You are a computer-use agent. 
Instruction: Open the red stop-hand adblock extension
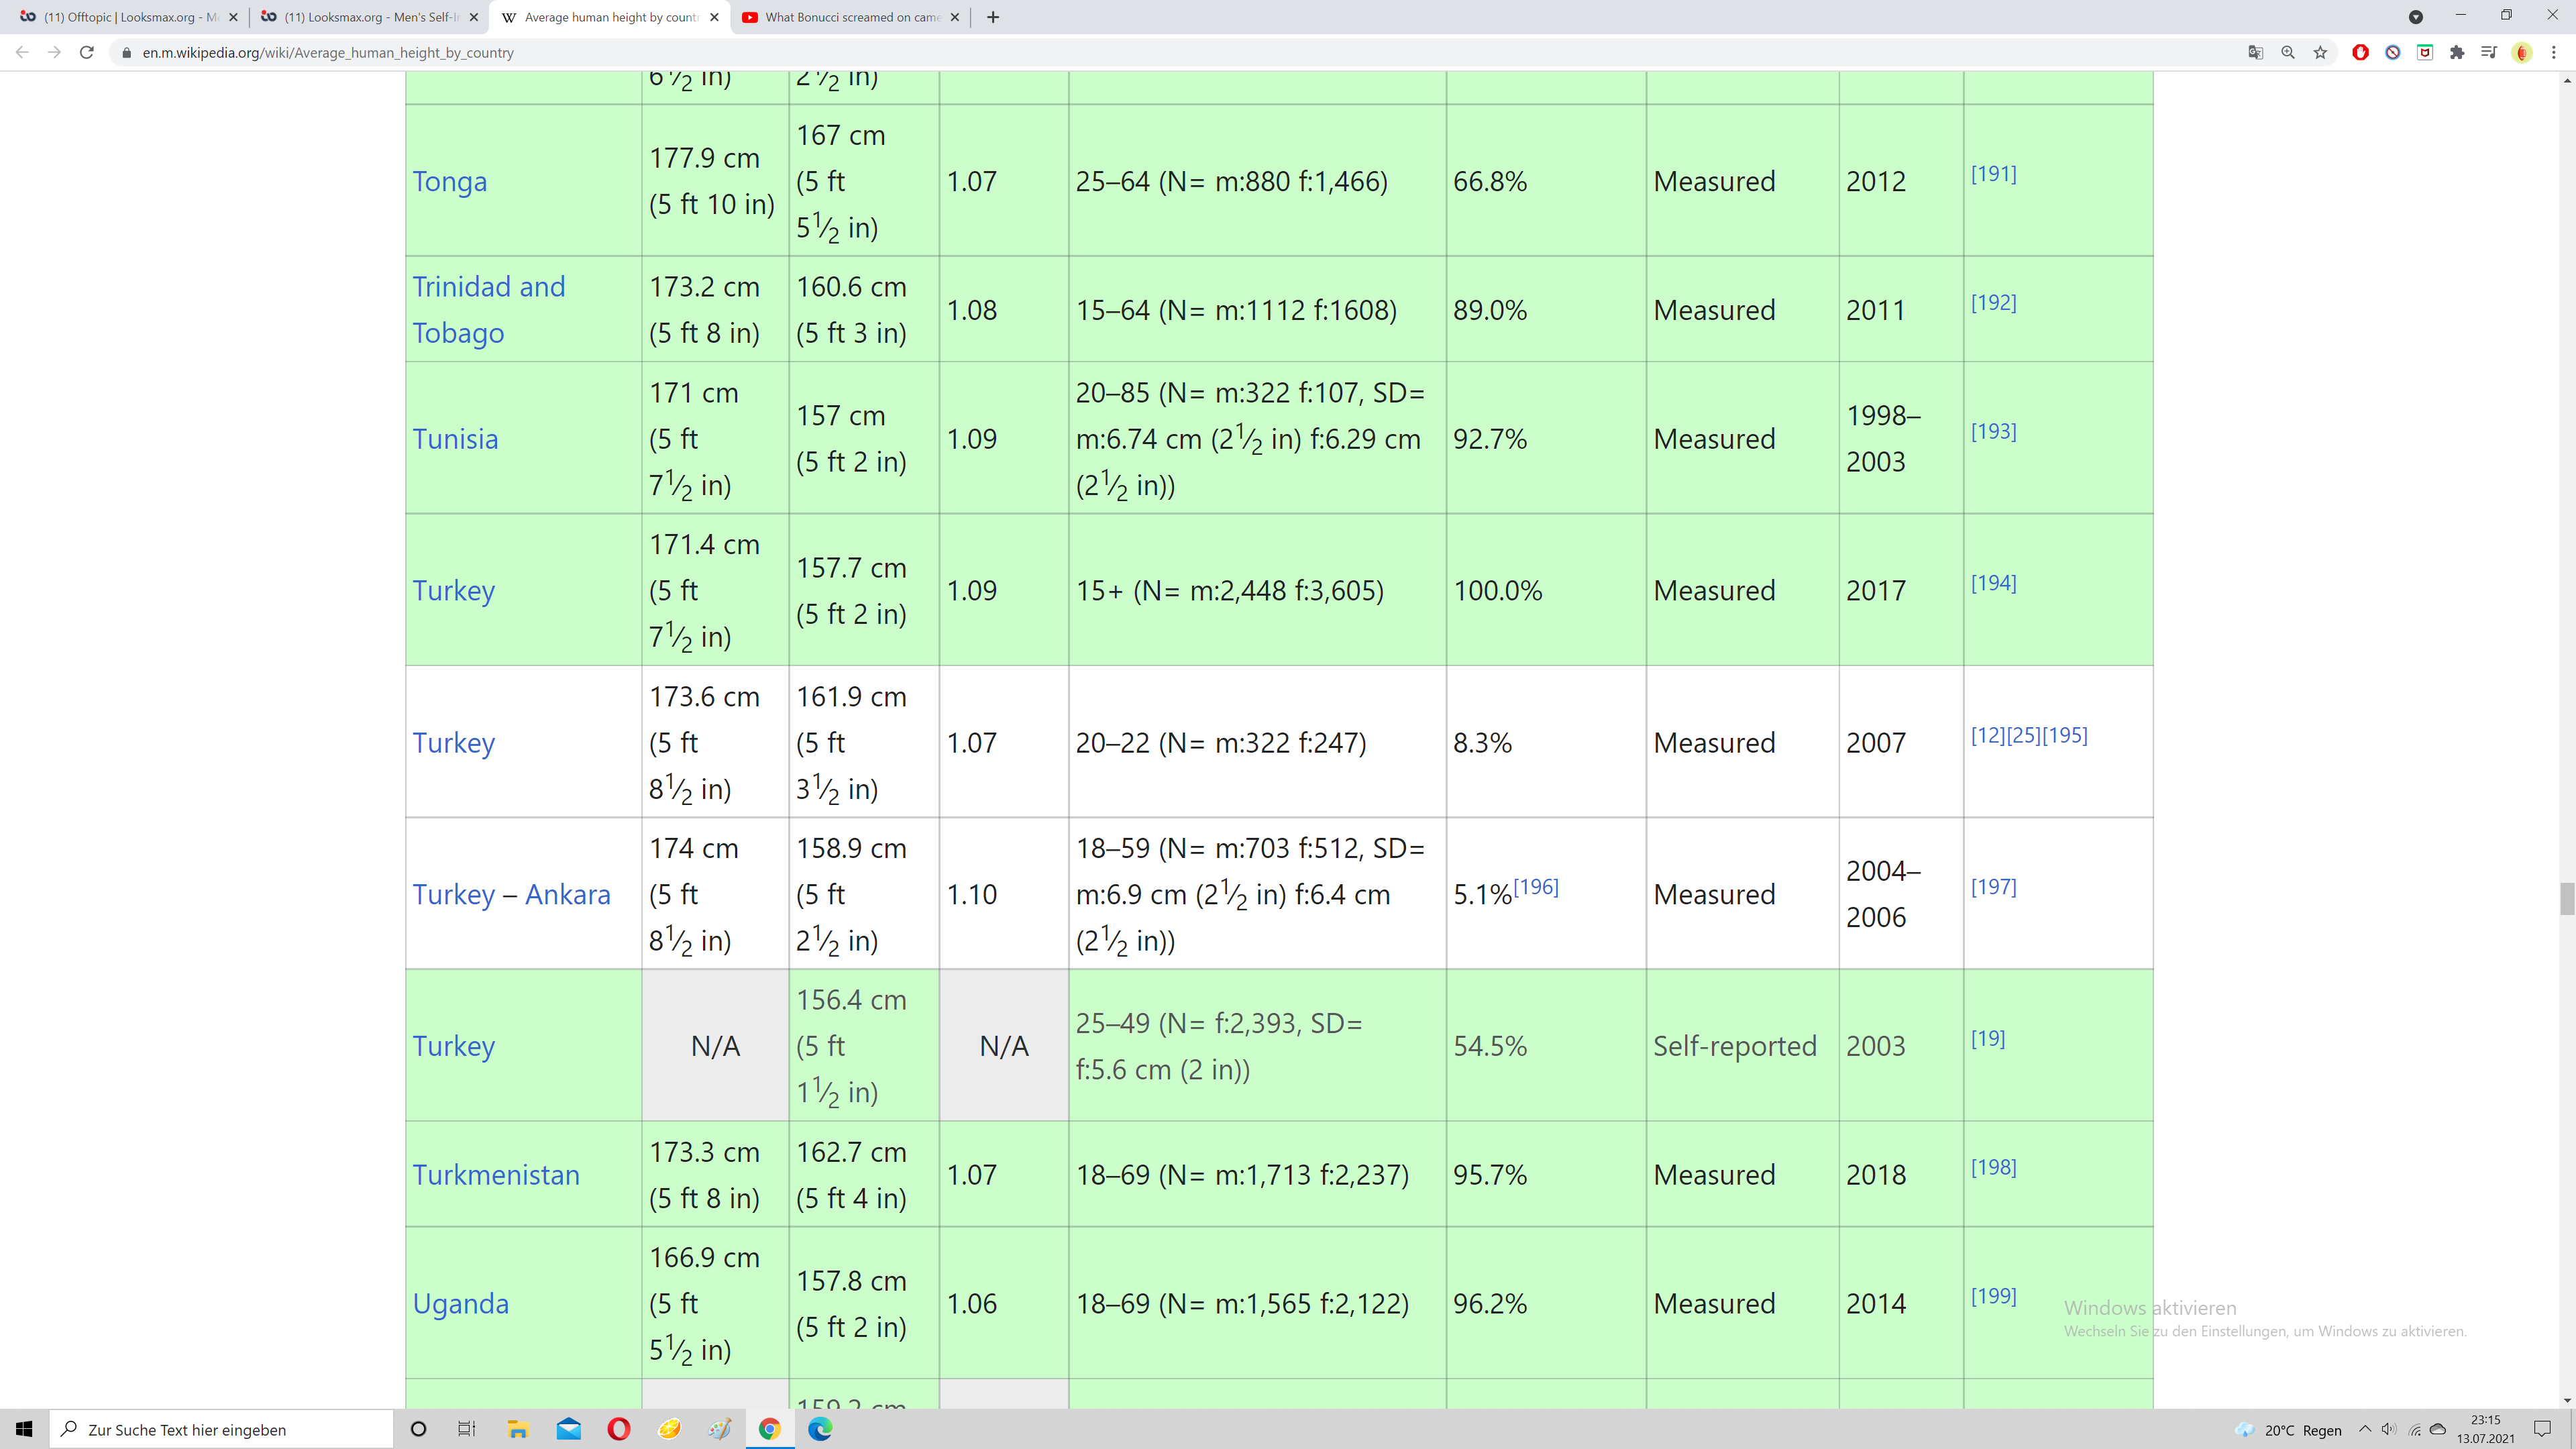click(2360, 52)
